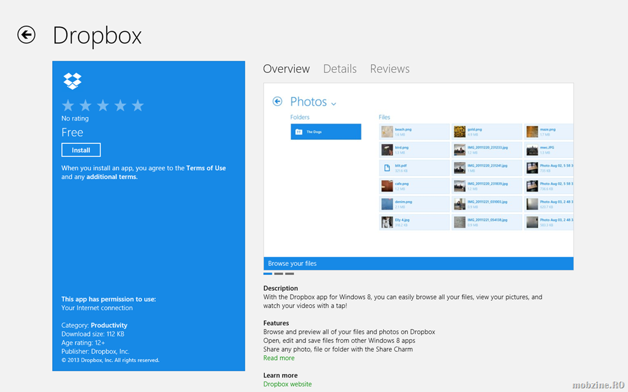Click the Dropbox logo icon in blue panel
Image resolution: width=628 pixels, height=392 pixels.
click(72, 81)
